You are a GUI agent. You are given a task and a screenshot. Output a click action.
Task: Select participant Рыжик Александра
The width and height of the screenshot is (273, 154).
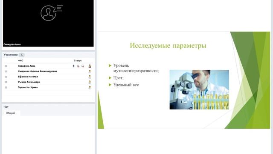[x=29, y=82]
